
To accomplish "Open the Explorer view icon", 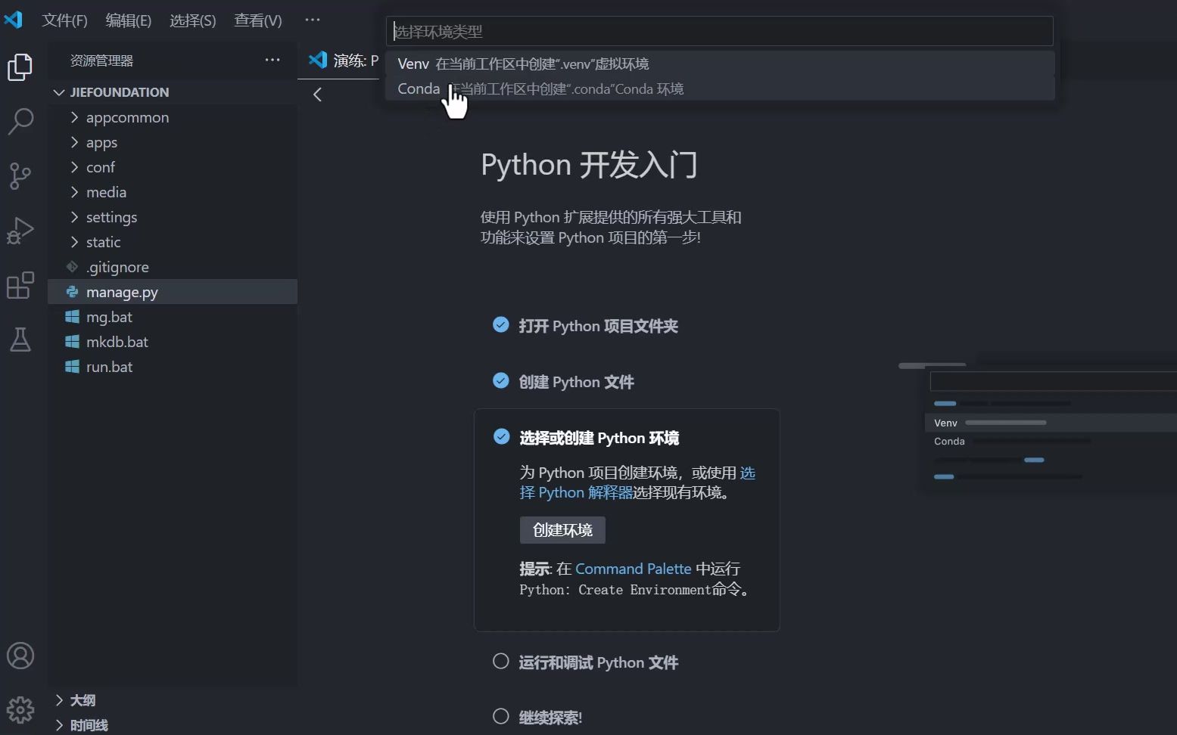I will coord(20,67).
